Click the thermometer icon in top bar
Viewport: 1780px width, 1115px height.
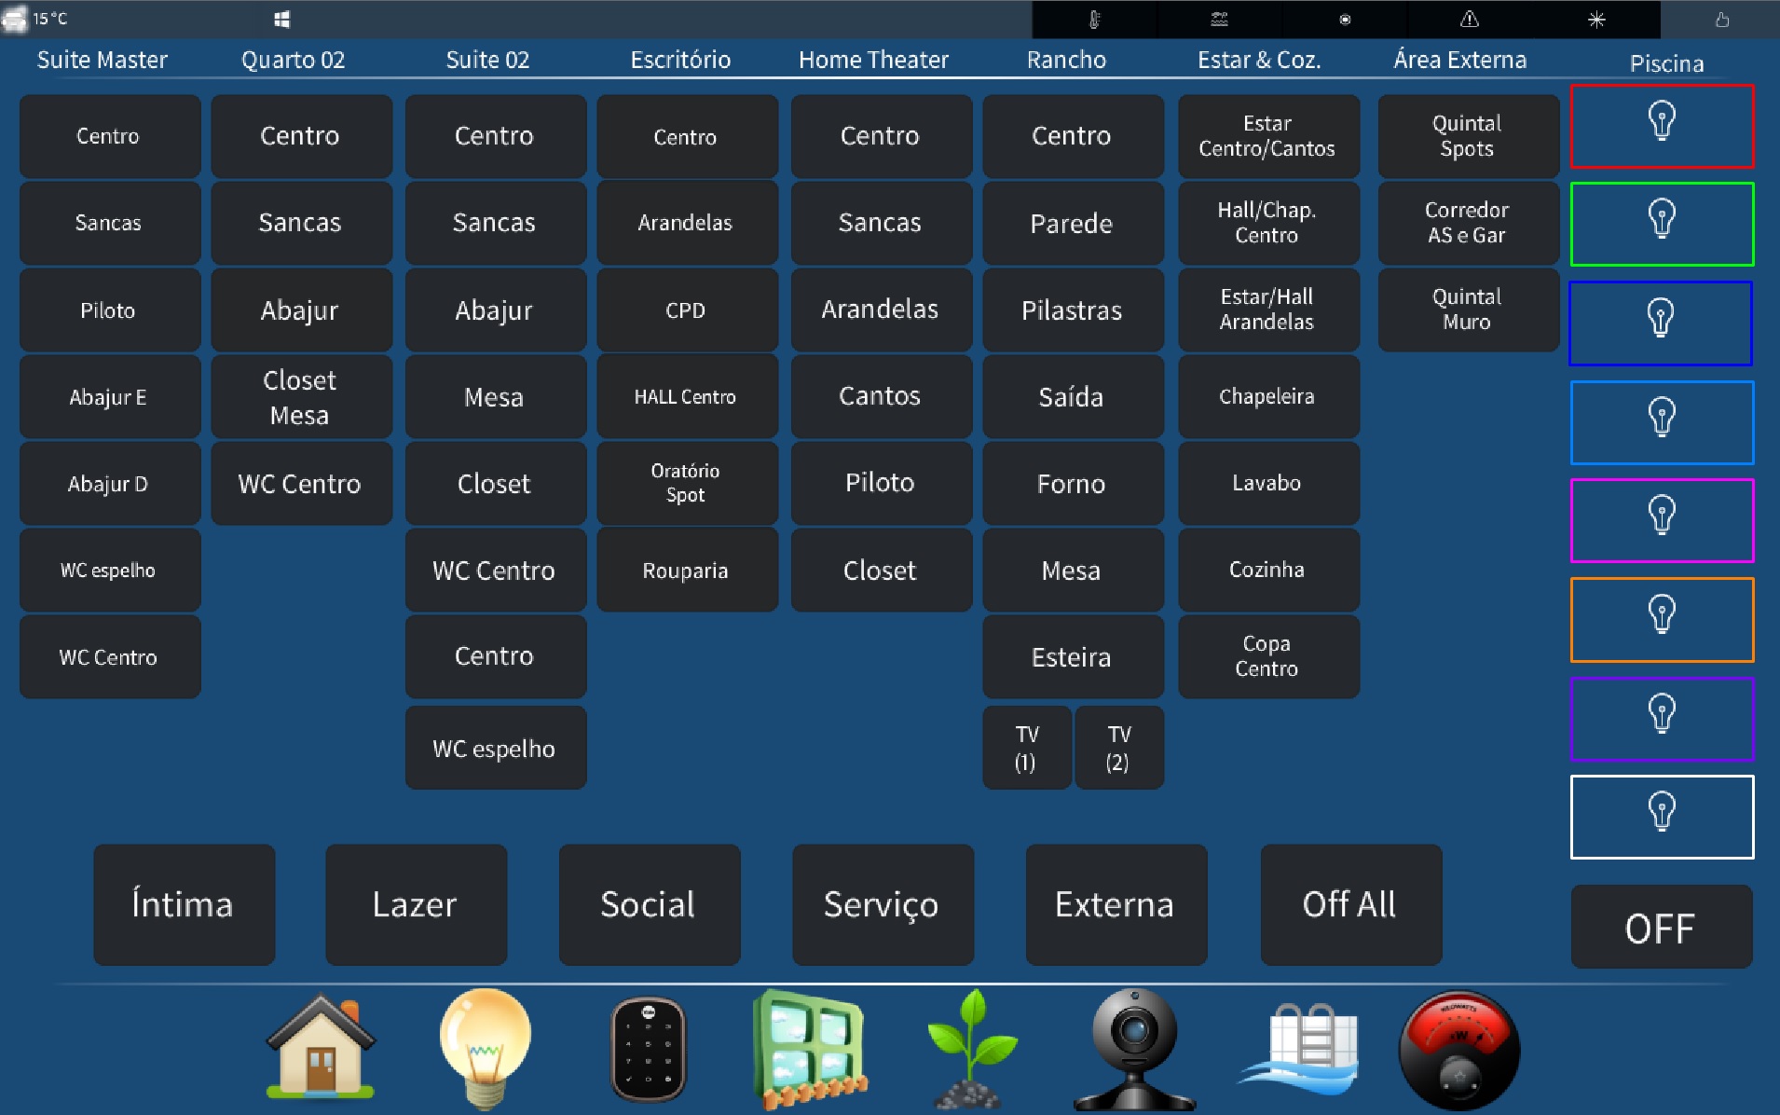pyautogui.click(x=1094, y=20)
